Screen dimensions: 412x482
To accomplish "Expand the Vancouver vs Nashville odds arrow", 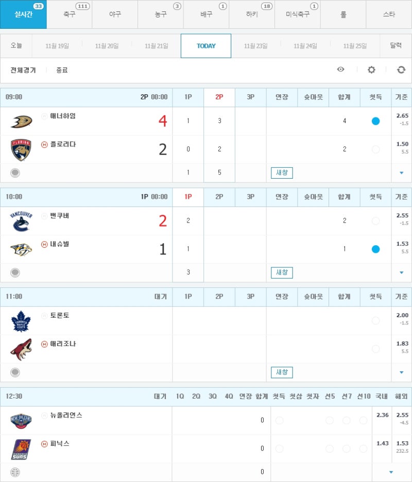I will click(402, 272).
